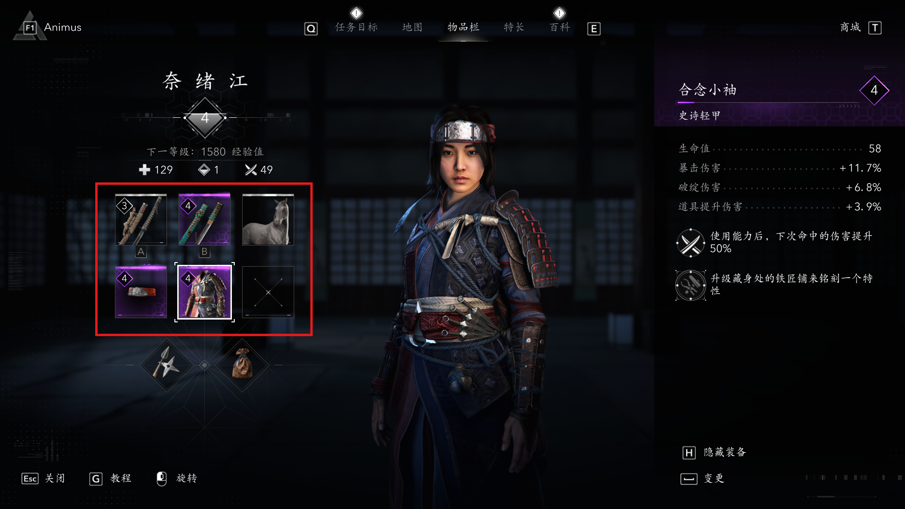Screen dimensions: 905x509
Task: Select the red headband gear slot
Action: coord(141,292)
